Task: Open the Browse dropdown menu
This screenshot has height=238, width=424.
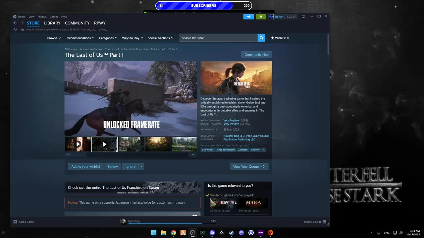Action: click(54, 38)
